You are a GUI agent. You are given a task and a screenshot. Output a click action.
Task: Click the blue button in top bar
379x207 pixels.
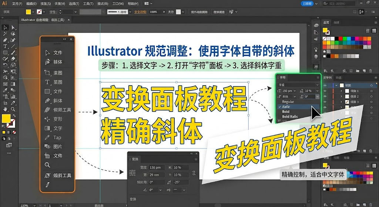click(x=307, y=4)
